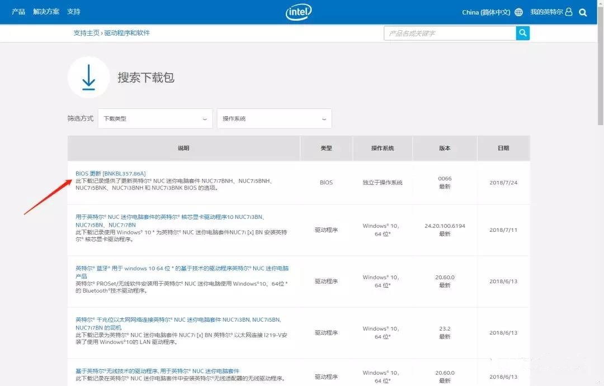Open 基于英特尔无线技术的驱动程序 link

pos(158,371)
